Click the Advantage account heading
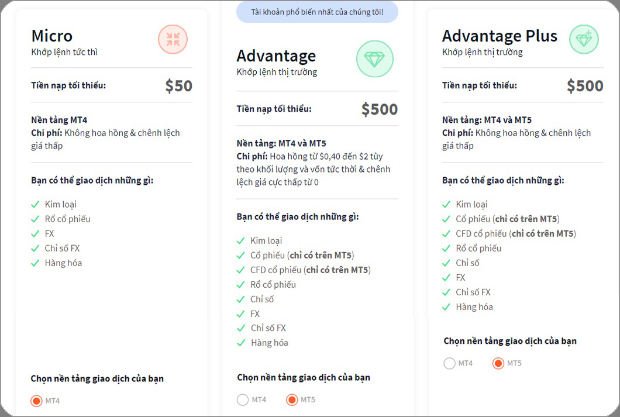This screenshot has width=620, height=417. point(276,56)
